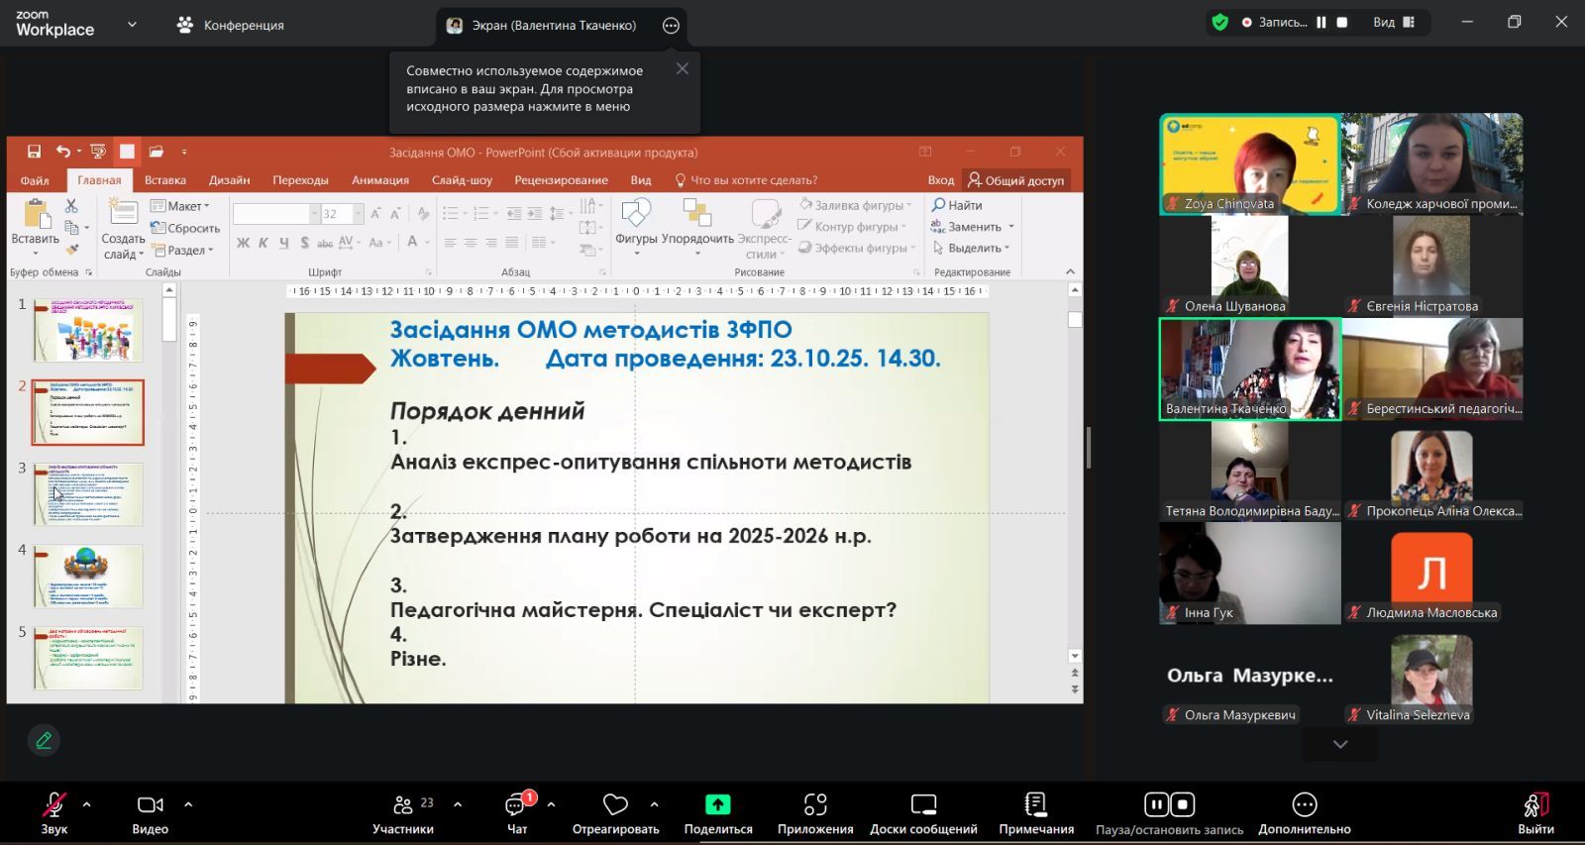The image size is (1585, 845).
Task: Click the green annotation pencil icon
Action: click(x=44, y=740)
